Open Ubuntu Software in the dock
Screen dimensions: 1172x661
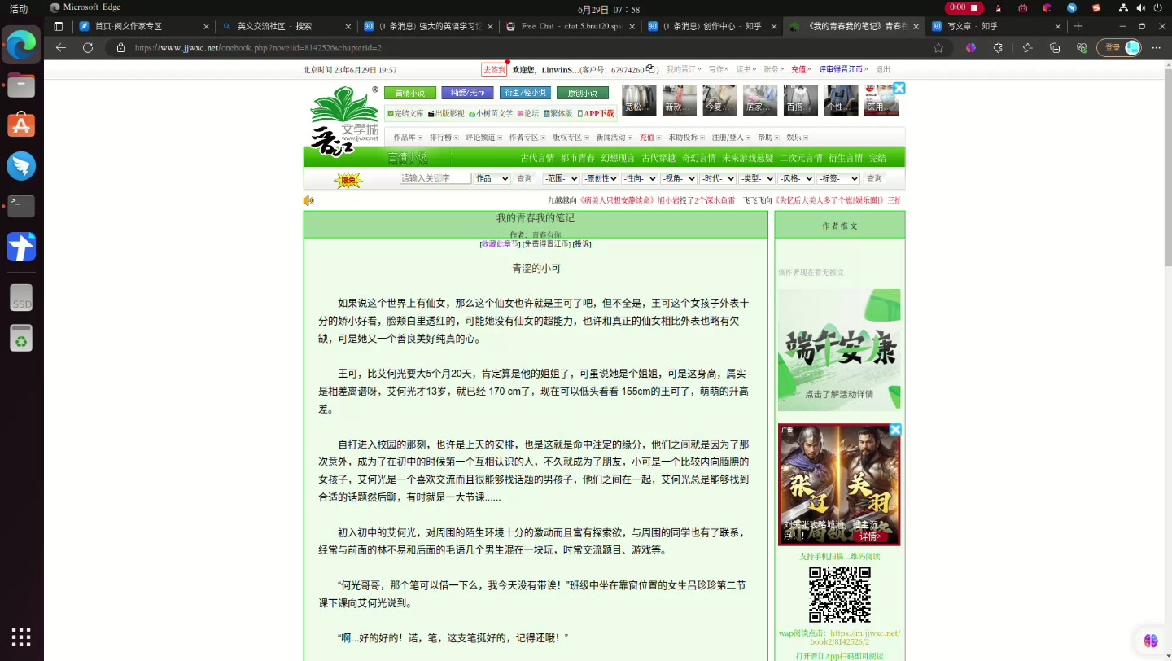click(x=21, y=125)
